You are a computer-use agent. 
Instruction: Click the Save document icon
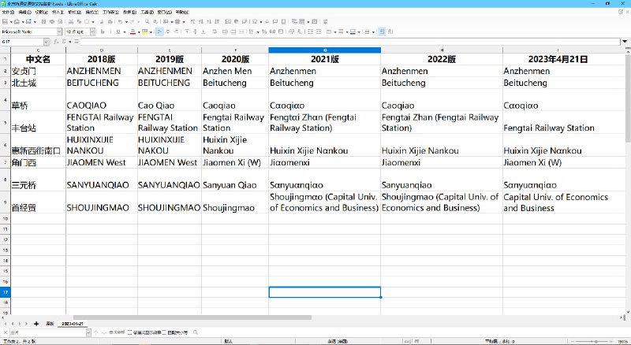(x=29, y=21)
